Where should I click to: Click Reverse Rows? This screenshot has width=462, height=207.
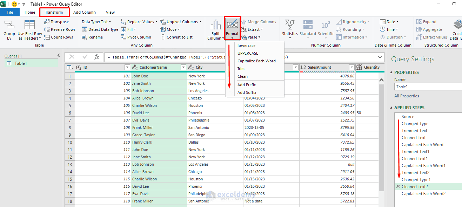coord(60,29)
